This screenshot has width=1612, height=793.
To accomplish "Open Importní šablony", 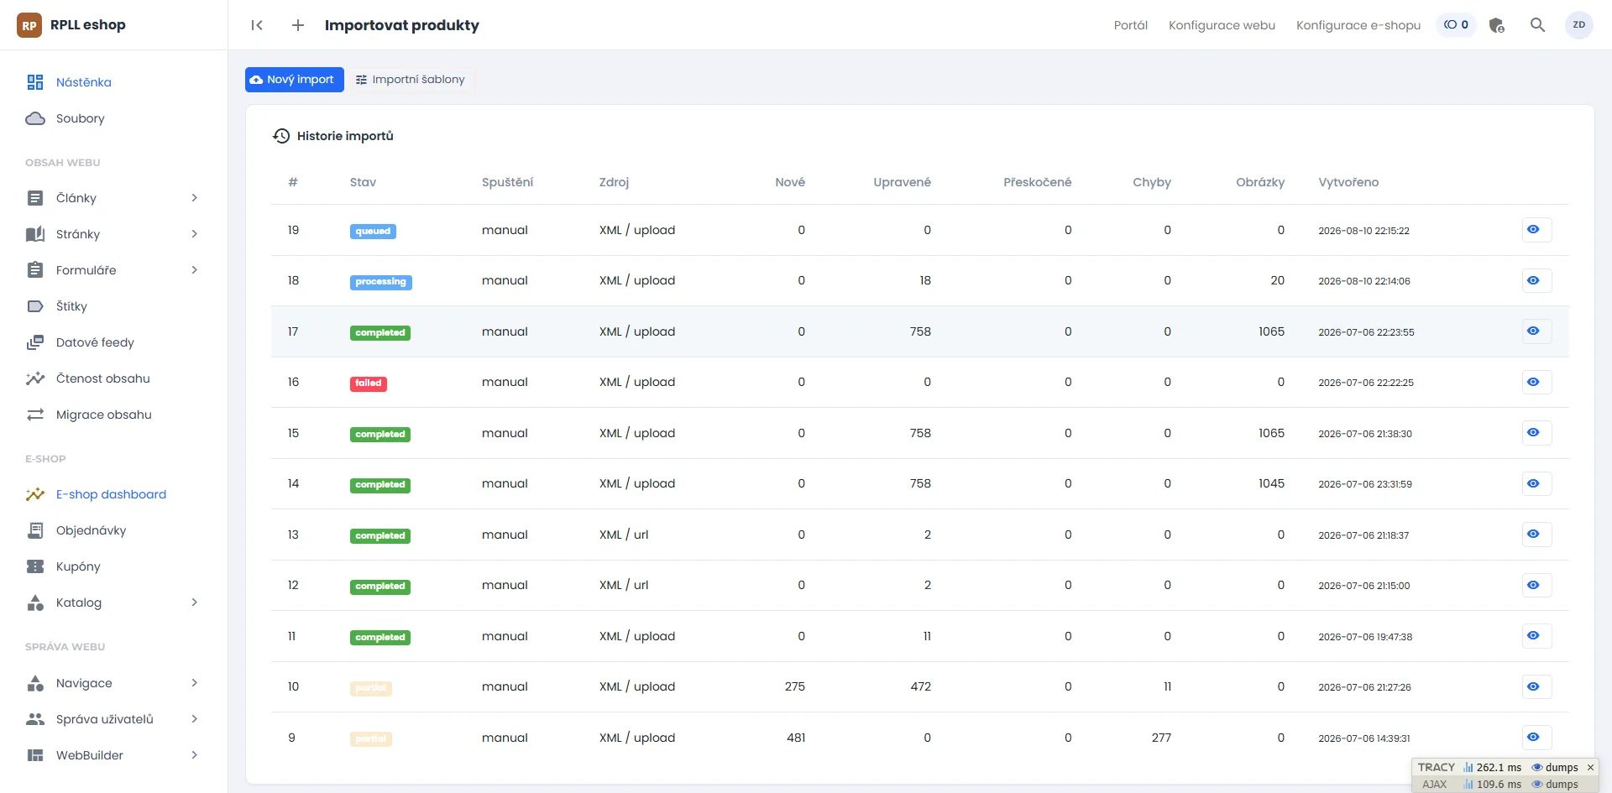I will [x=411, y=80].
